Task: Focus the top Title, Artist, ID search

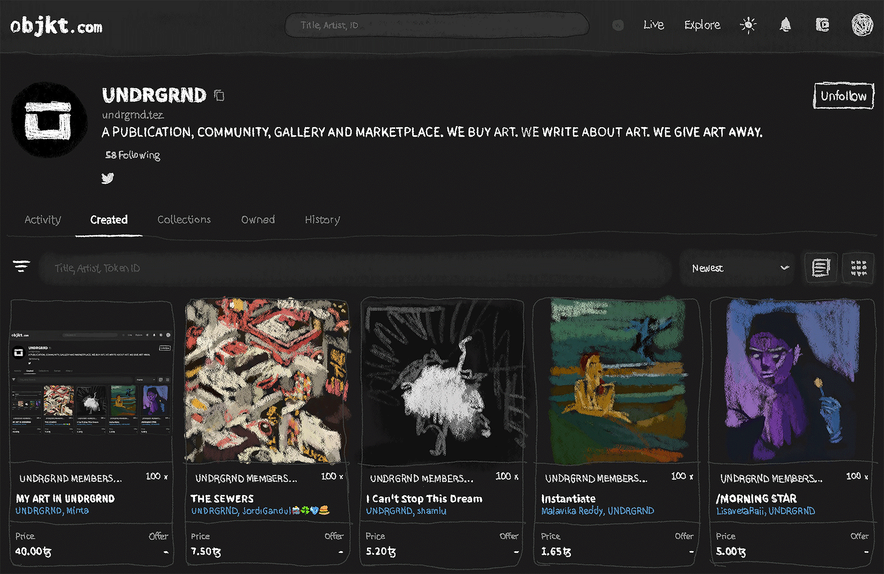Action: [437, 25]
